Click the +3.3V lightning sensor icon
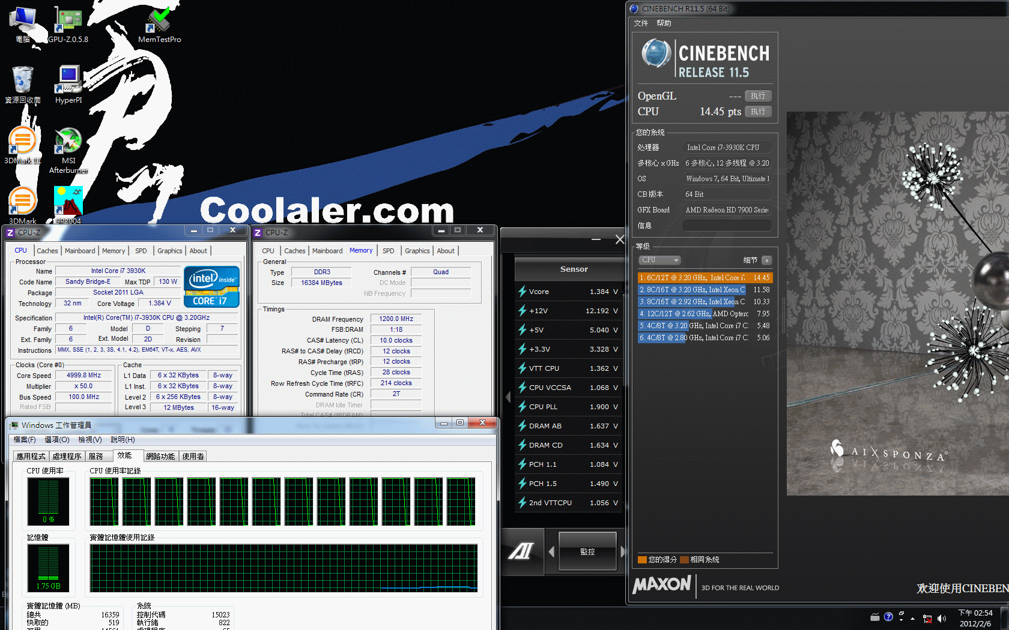The height and width of the screenshot is (630, 1009). [523, 349]
